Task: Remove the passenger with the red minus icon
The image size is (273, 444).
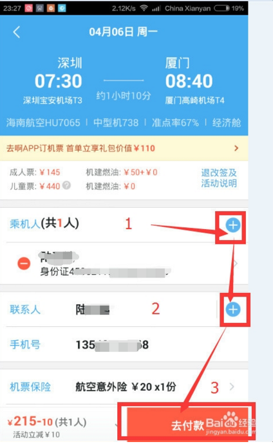Action: coord(24,264)
